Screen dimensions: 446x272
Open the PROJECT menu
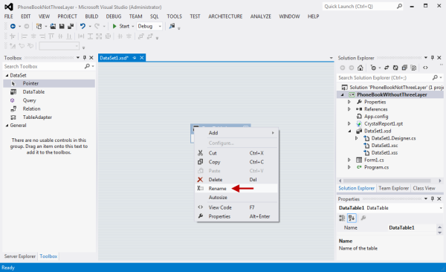(68, 16)
